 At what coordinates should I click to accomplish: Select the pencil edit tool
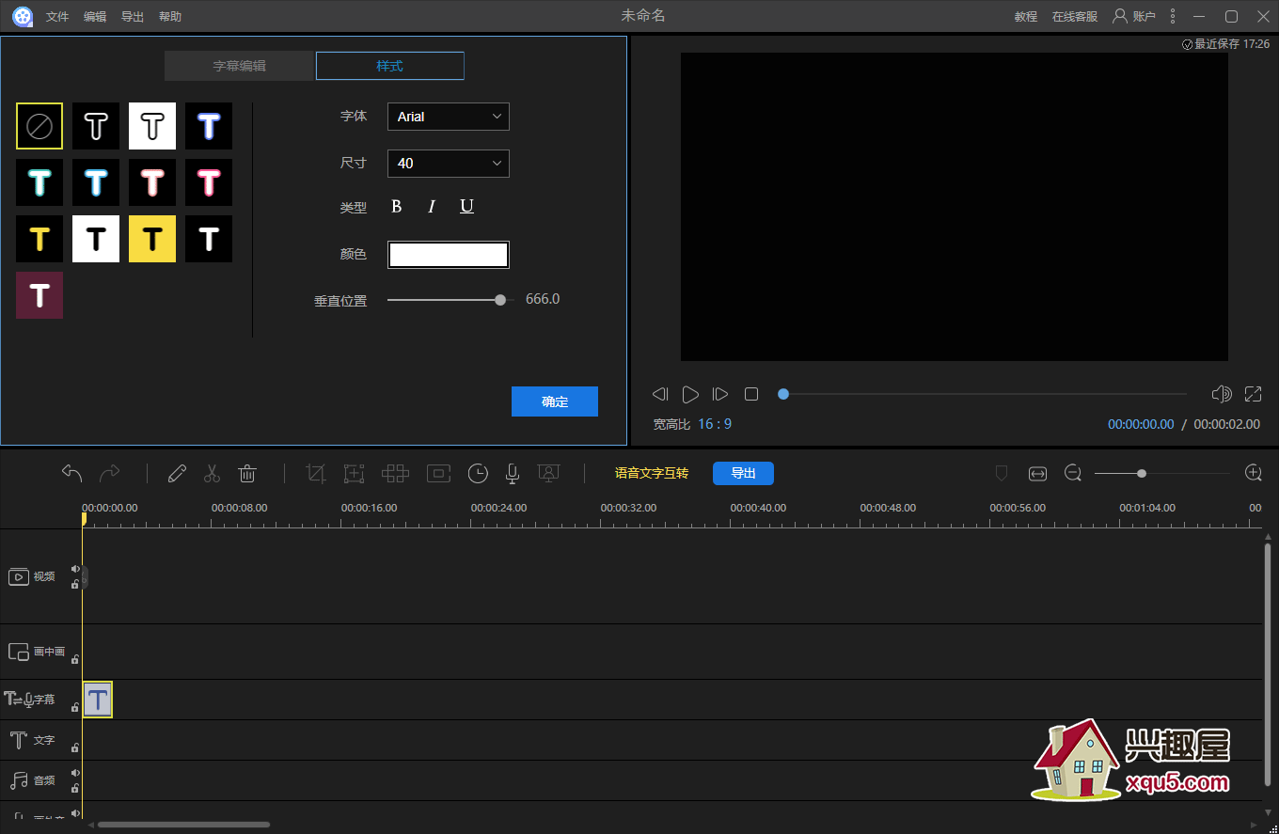pos(177,473)
